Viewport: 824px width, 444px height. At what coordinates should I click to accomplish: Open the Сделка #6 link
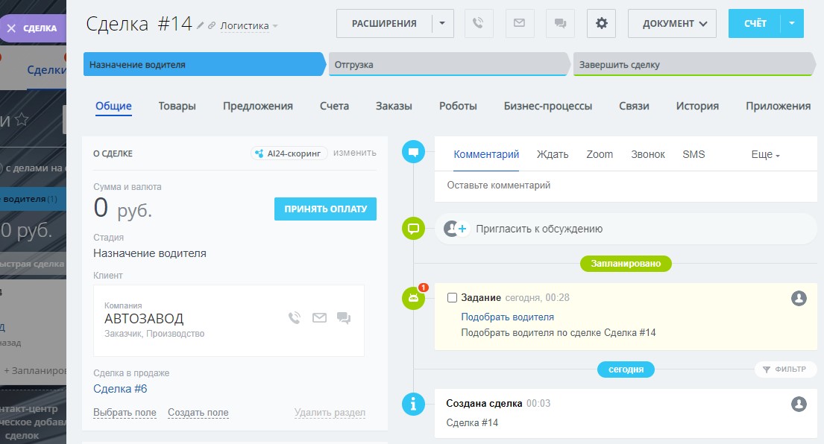pyautogui.click(x=120, y=389)
